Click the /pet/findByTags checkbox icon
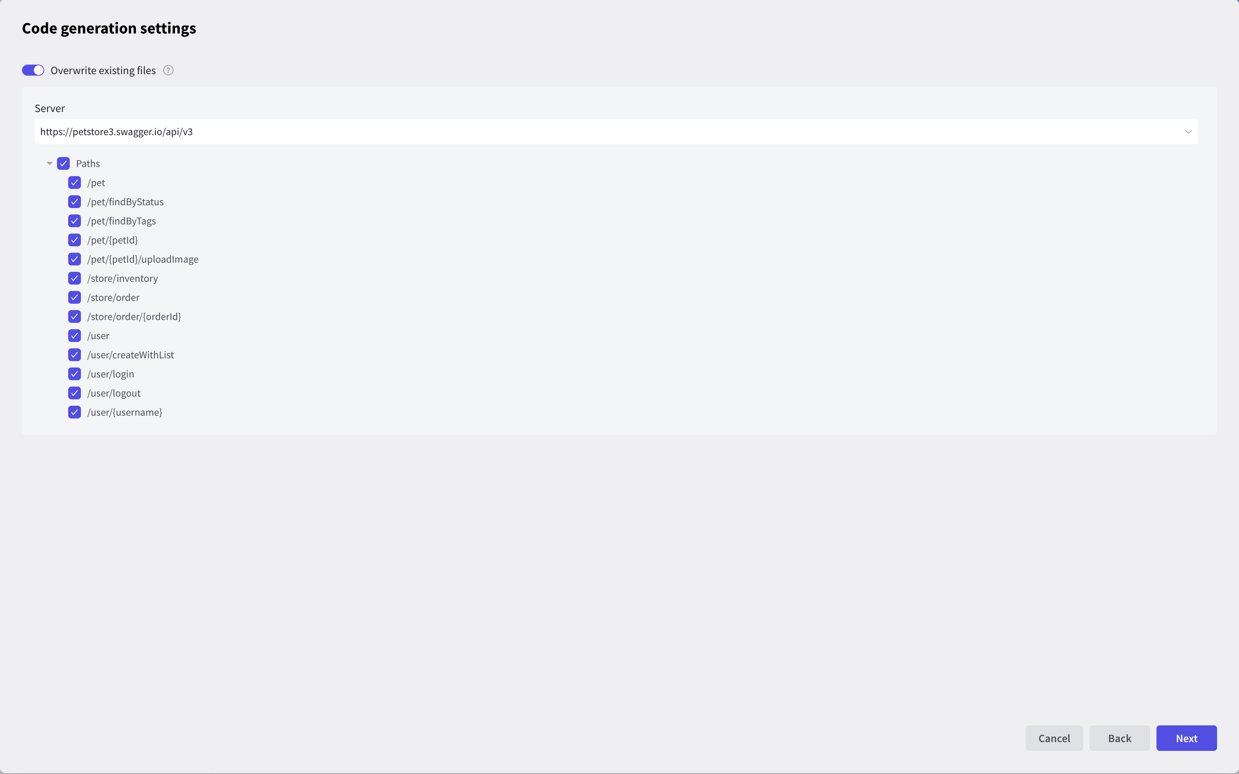1239x774 pixels. click(74, 221)
